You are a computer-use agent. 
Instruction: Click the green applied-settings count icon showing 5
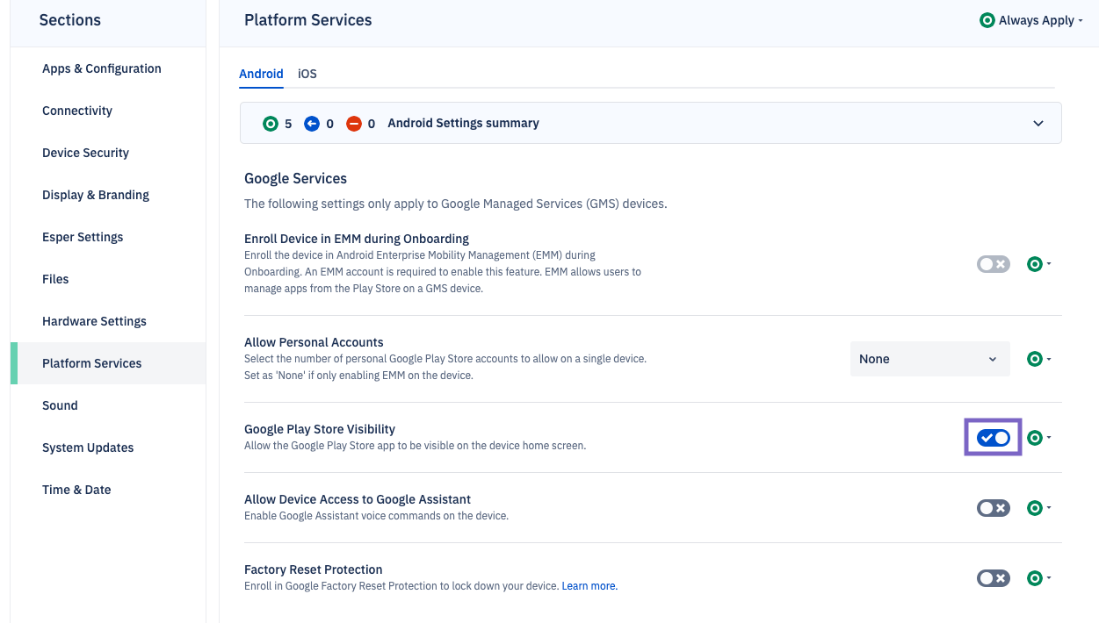(x=271, y=123)
